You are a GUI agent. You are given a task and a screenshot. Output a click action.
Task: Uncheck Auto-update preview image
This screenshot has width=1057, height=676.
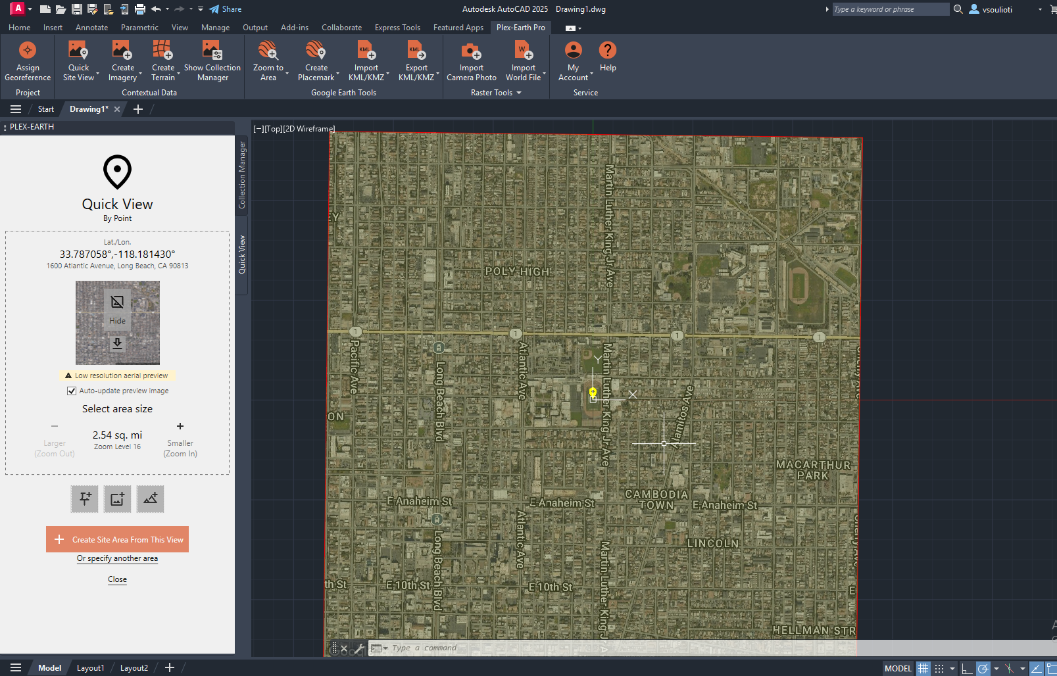click(72, 391)
